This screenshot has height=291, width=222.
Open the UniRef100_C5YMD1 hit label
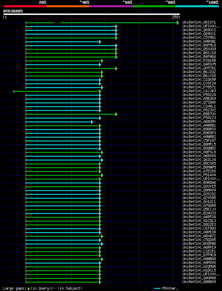coord(199,38)
